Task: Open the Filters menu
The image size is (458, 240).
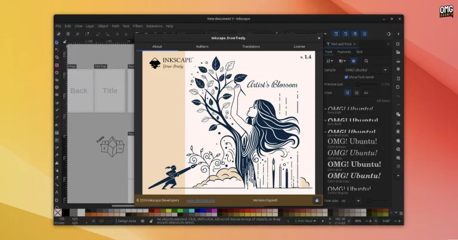Action: tap(138, 26)
